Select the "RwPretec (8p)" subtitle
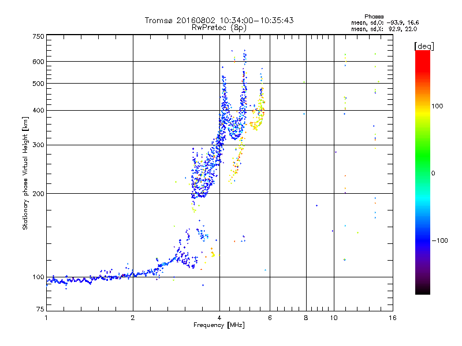This screenshot has width=462, height=346. 219,28
